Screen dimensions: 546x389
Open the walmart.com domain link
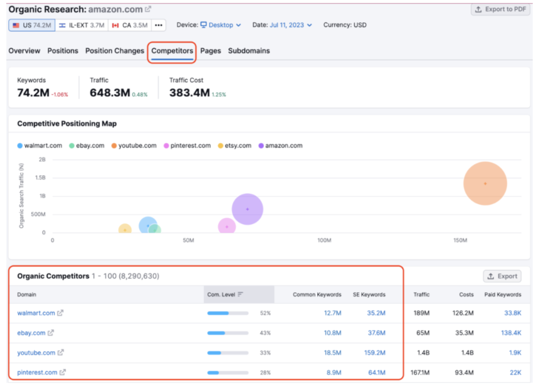click(36, 313)
